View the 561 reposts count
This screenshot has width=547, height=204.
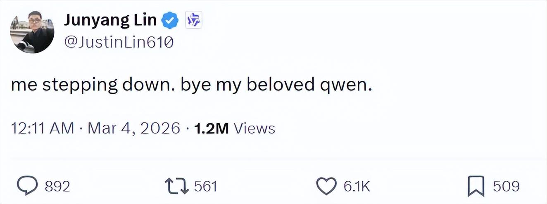(205, 187)
